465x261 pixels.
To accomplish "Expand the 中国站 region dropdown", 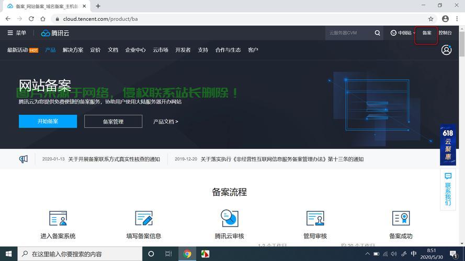I will click(x=401, y=33).
